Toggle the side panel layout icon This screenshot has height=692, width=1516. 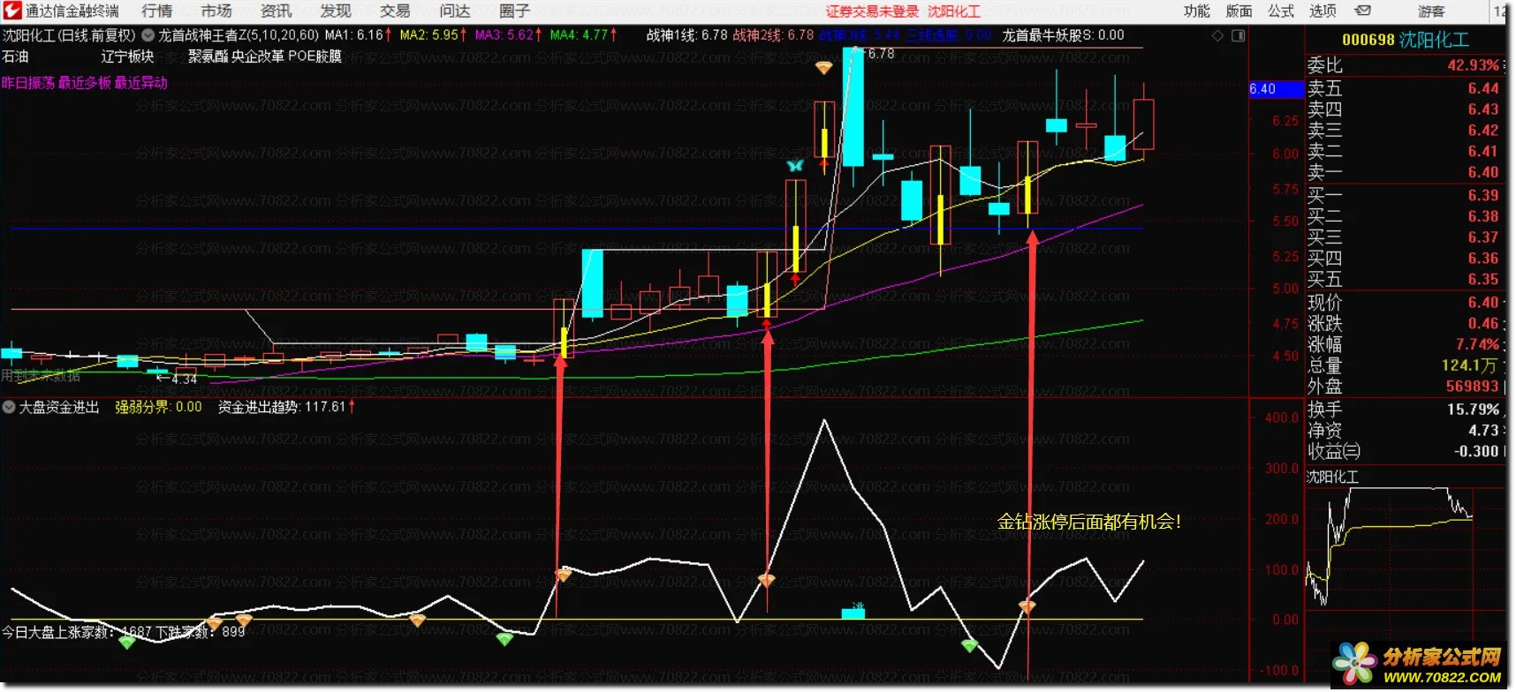click(x=1239, y=35)
